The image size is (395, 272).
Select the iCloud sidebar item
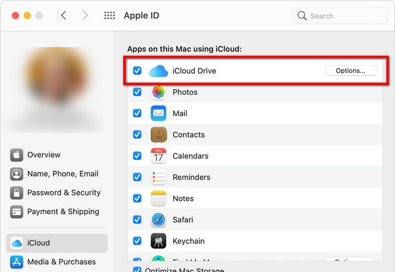(x=57, y=243)
